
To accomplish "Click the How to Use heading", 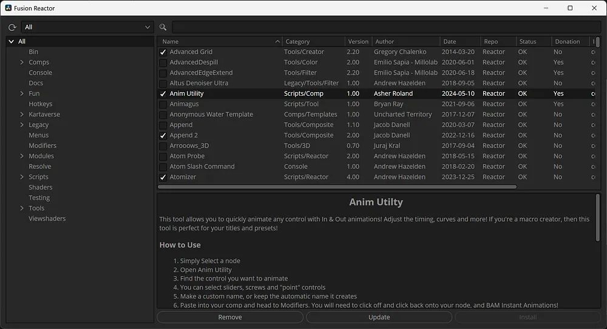I will pos(180,245).
